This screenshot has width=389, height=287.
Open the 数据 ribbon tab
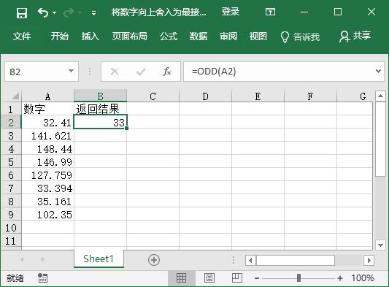coord(199,37)
